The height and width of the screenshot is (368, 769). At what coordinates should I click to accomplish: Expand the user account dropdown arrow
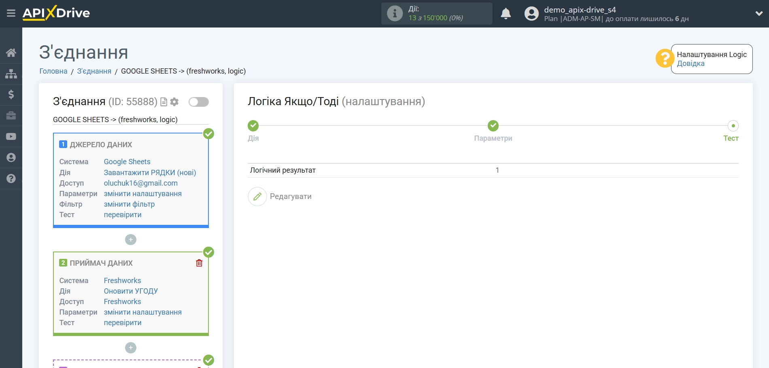759,13
